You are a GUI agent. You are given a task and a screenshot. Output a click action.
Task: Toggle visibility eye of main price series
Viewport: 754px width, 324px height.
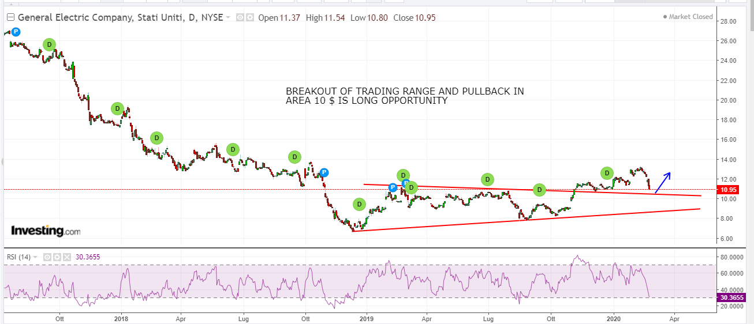(241, 17)
